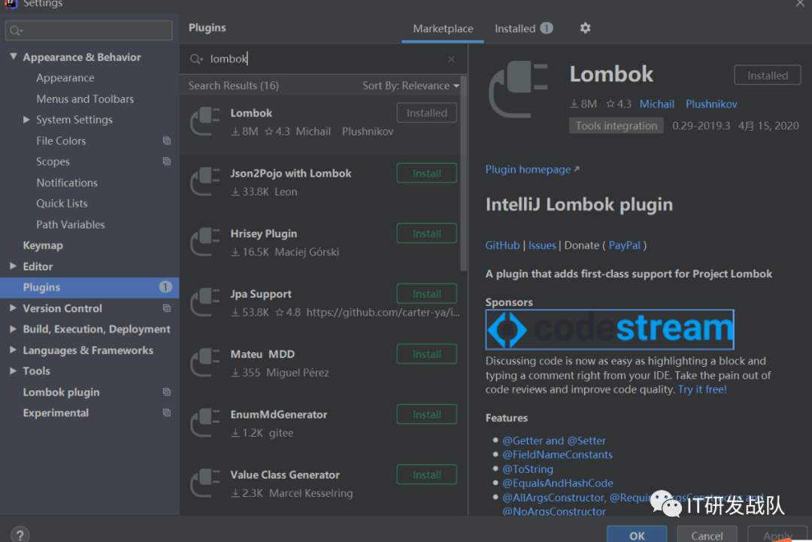Switch to the Marketplace tab
This screenshot has width=812, height=542.
pyautogui.click(x=443, y=29)
